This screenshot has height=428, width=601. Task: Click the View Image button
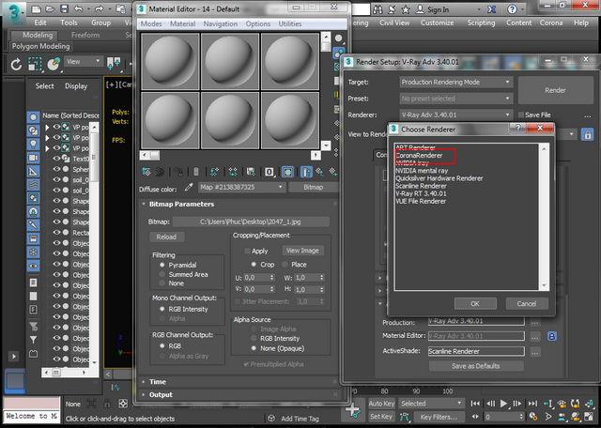pyautogui.click(x=302, y=251)
